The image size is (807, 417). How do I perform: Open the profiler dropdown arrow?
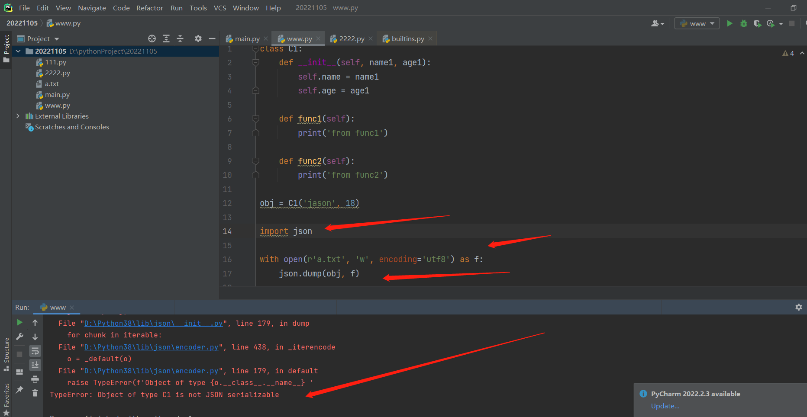[x=781, y=24]
